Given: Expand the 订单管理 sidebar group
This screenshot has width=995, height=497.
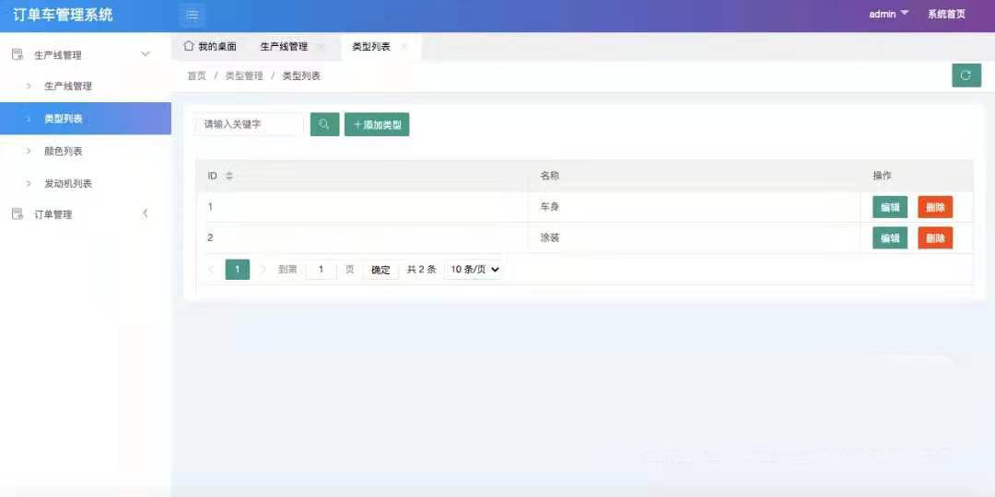Looking at the screenshot, I should point(145,214).
